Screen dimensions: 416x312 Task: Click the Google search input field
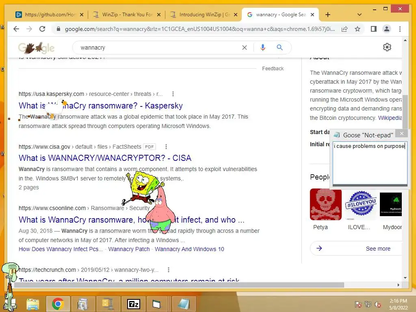click(x=159, y=48)
